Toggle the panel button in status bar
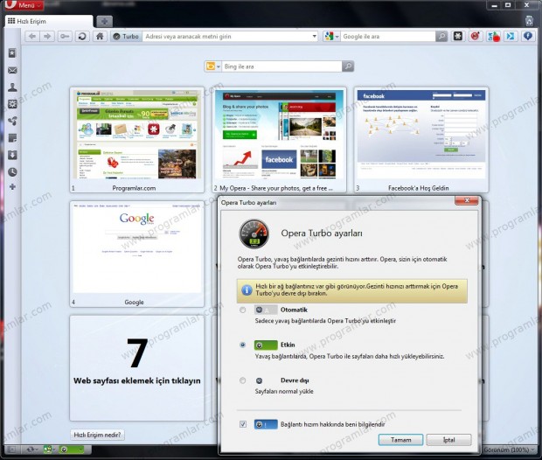Image resolution: width=542 pixels, height=460 pixels. 12,450
